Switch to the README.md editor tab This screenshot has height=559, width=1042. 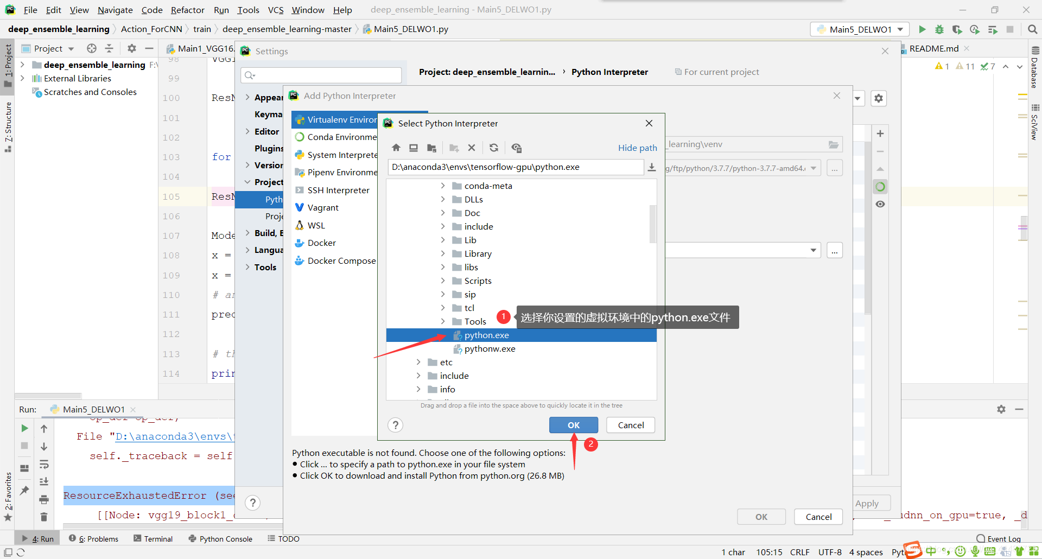point(934,48)
